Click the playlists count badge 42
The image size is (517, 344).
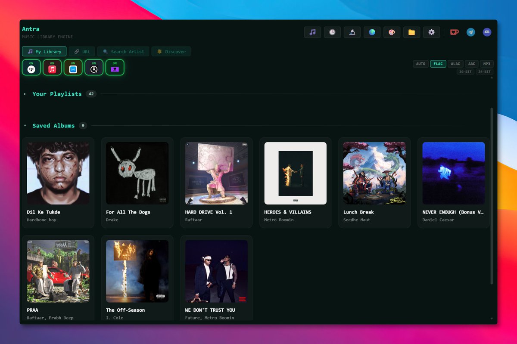coord(91,94)
